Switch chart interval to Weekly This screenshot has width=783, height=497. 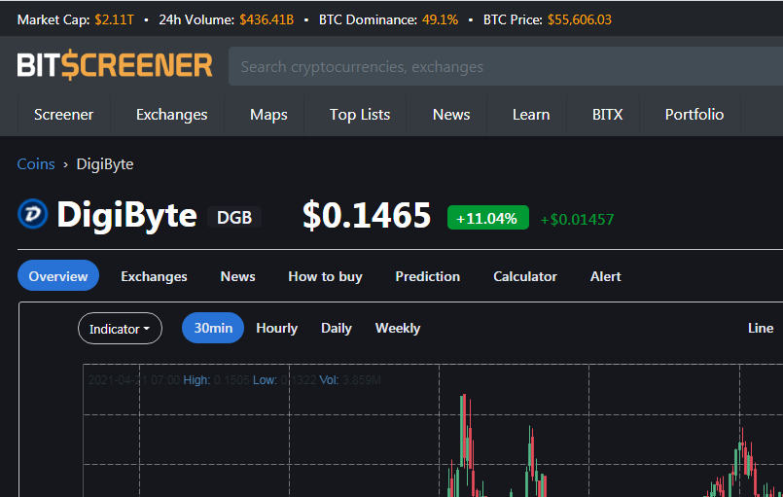tap(398, 328)
